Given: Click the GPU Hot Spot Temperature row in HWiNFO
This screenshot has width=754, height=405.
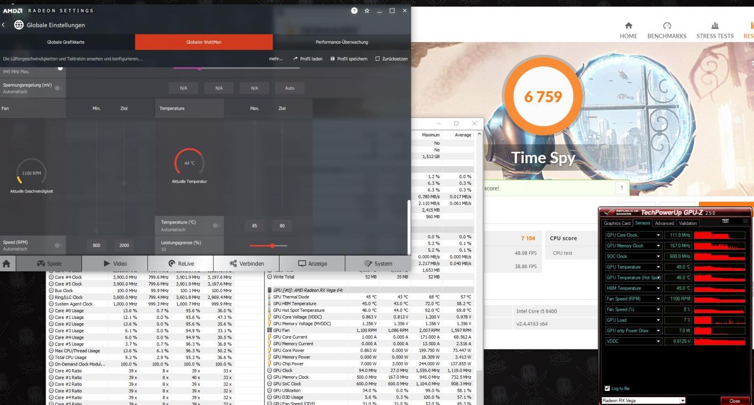Looking at the screenshot, I should pos(370,310).
